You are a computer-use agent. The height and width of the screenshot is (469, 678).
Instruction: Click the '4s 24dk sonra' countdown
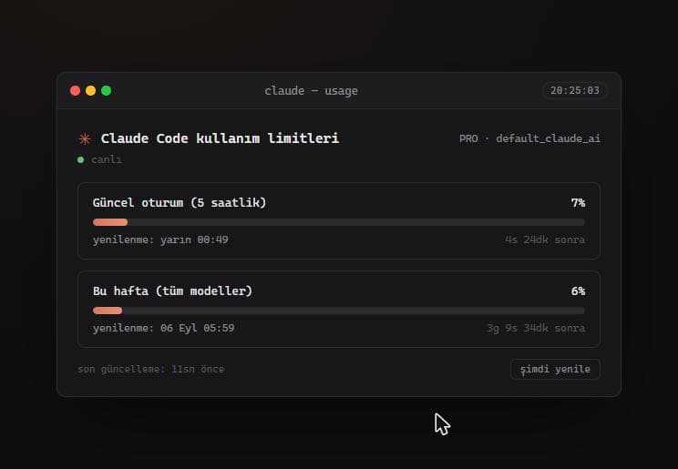(x=545, y=240)
